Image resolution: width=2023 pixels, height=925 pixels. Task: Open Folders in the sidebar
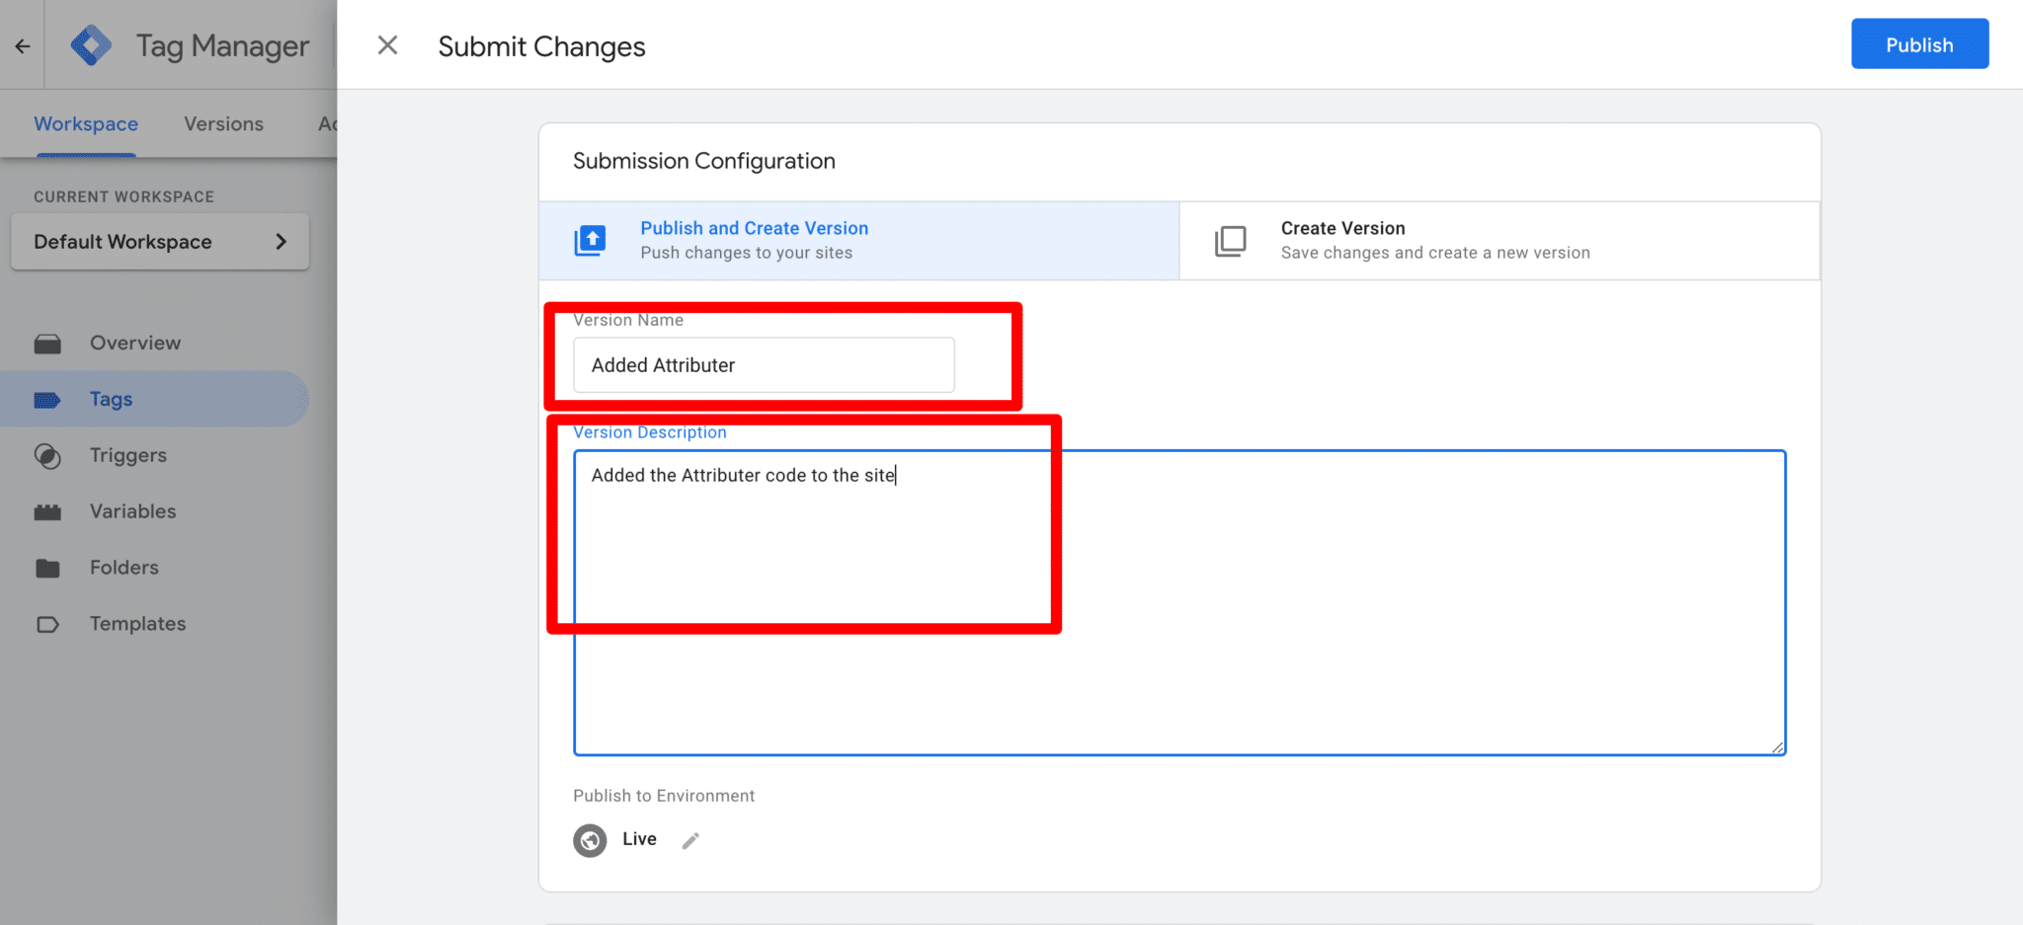124,568
